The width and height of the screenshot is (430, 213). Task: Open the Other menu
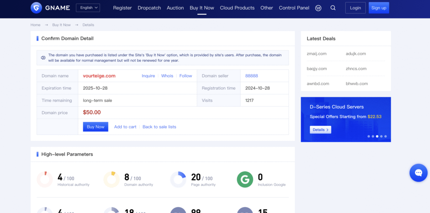click(x=267, y=8)
